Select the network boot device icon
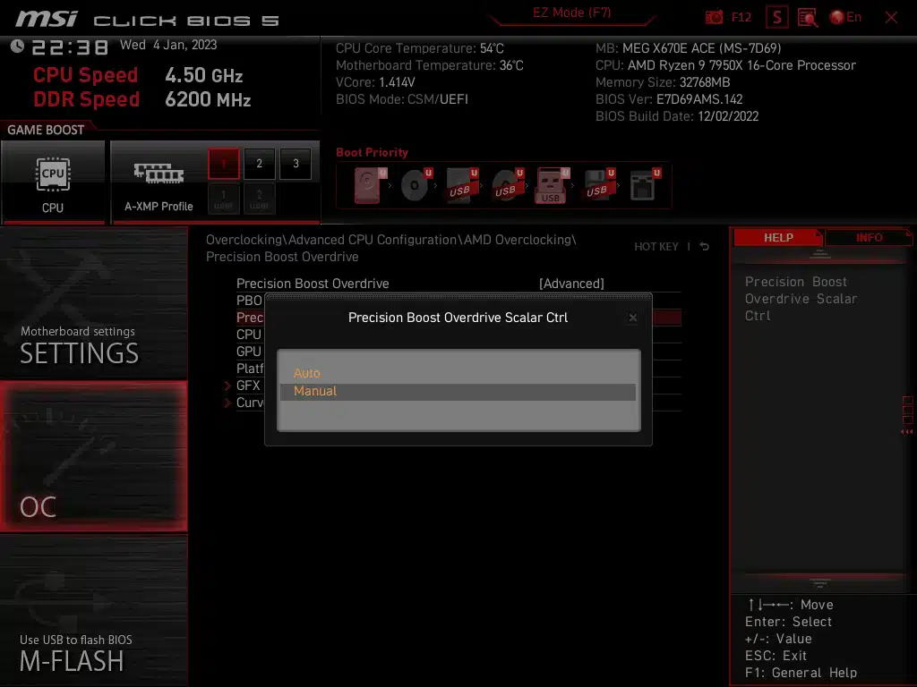Viewport: 917px width, 687px height. click(645, 186)
